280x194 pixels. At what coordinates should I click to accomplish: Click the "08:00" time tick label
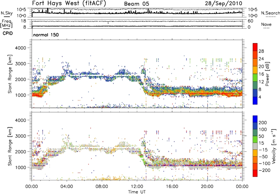tap(101, 187)
